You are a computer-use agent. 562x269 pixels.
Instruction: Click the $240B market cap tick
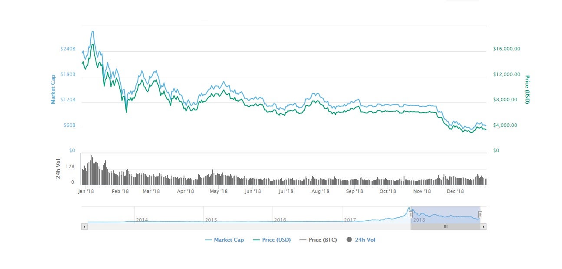68,49
